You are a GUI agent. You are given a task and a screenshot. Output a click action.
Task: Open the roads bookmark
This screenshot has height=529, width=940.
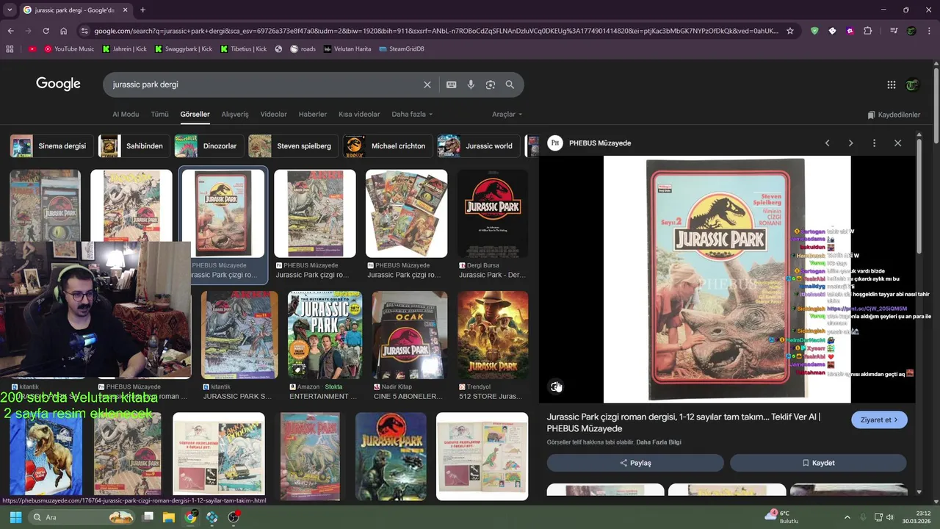tap(303, 49)
